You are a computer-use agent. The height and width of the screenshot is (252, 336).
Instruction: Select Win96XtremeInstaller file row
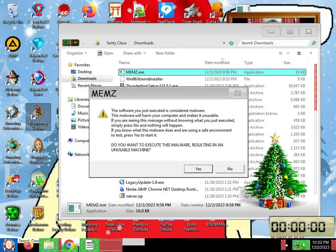click(212, 79)
